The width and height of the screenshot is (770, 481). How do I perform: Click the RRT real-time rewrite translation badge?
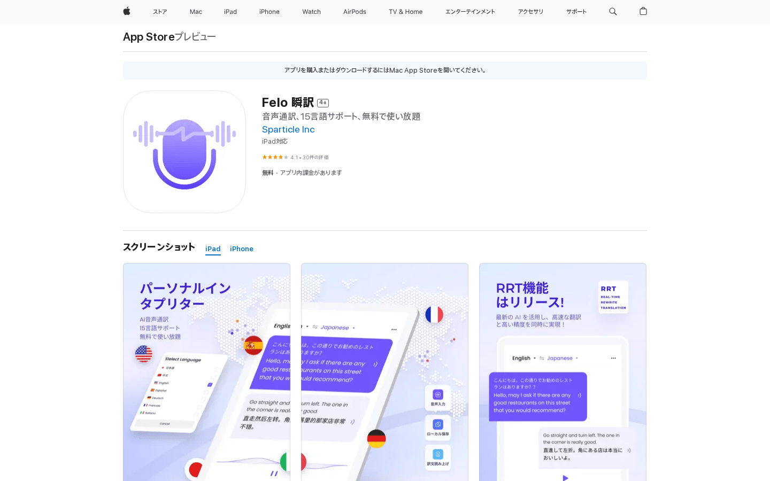pyautogui.click(x=613, y=297)
